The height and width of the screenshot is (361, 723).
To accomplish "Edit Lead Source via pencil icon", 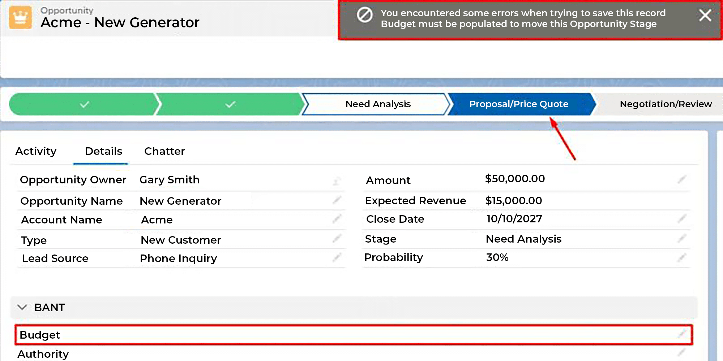I will 337,257.
